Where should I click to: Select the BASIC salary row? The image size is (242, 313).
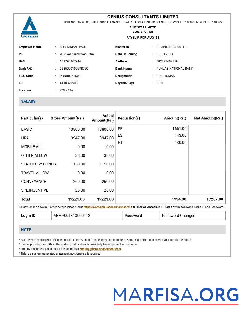pos(27,129)
